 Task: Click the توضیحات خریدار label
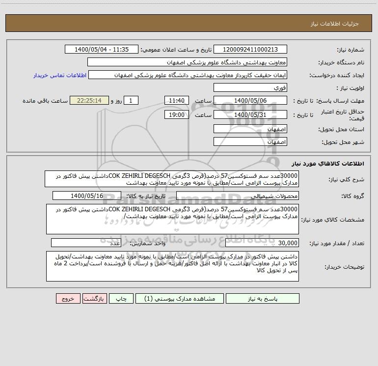click(x=345, y=267)
